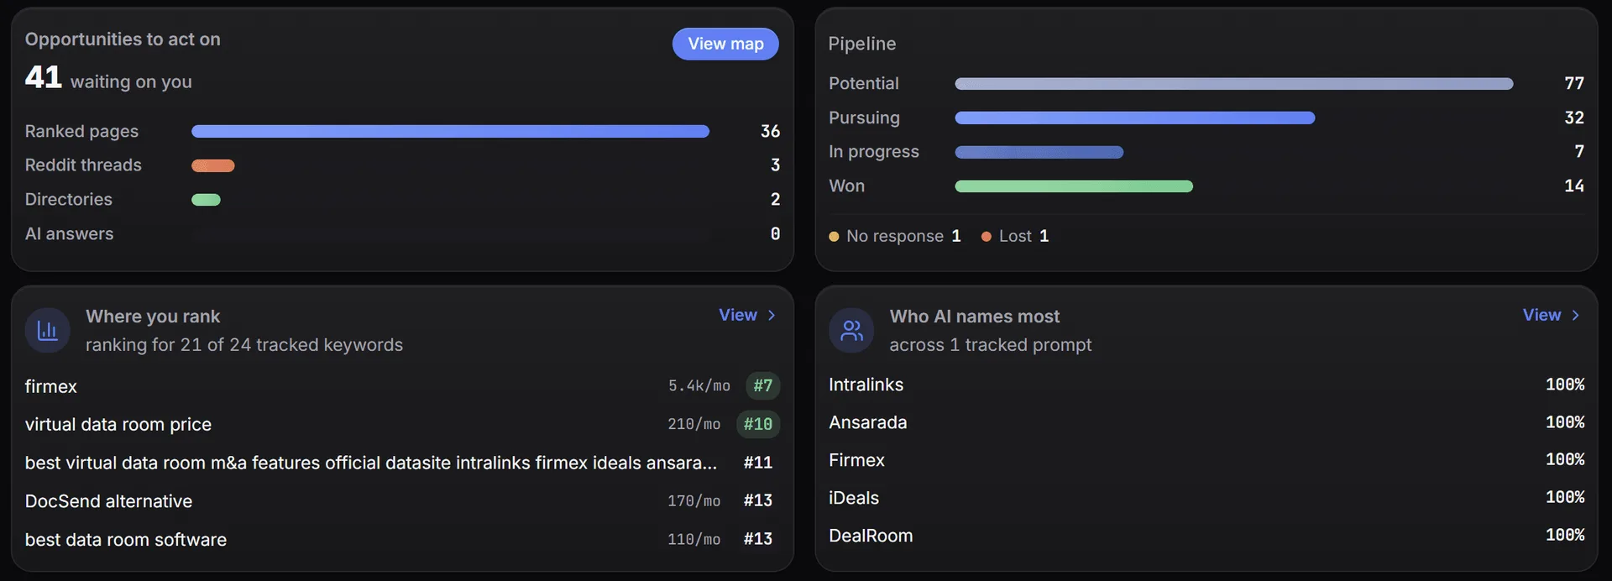The height and width of the screenshot is (581, 1612).
Task: Click chevron next to Where you rank View
Action: [x=772, y=315]
